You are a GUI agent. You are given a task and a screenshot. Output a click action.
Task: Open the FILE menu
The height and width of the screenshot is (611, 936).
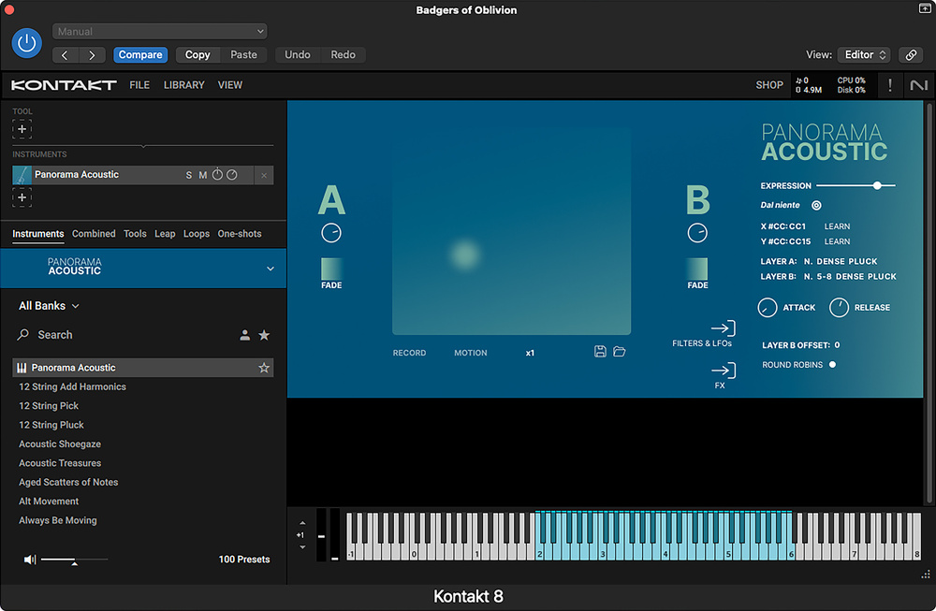pos(139,85)
